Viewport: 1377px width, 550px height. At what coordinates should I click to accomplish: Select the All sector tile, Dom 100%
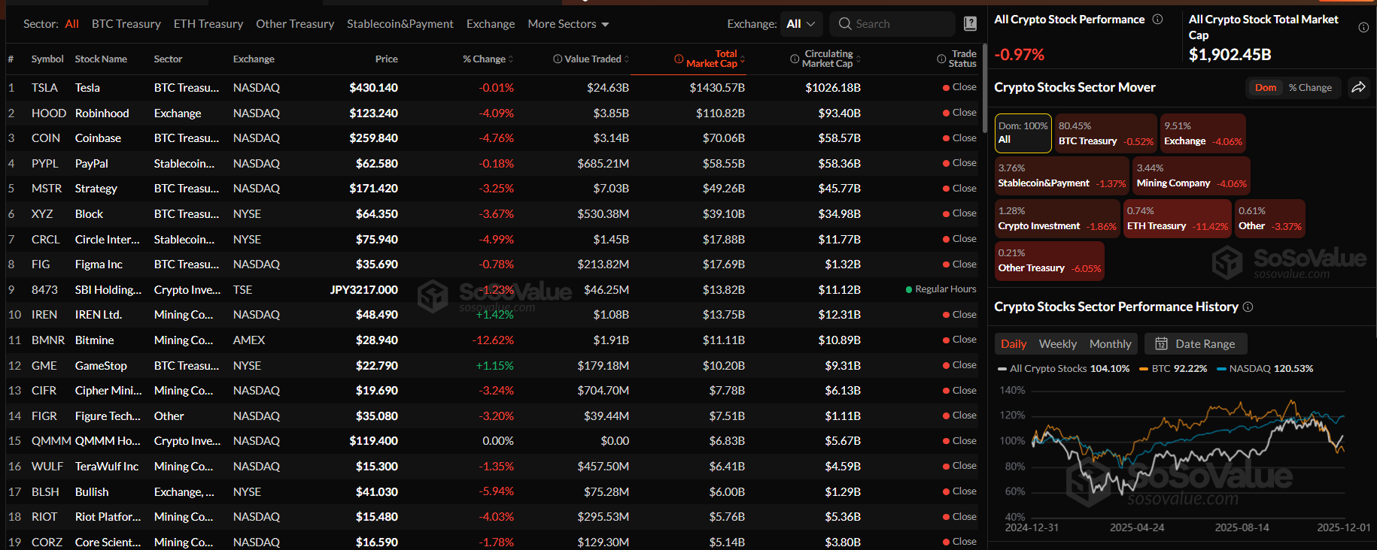(x=1023, y=133)
